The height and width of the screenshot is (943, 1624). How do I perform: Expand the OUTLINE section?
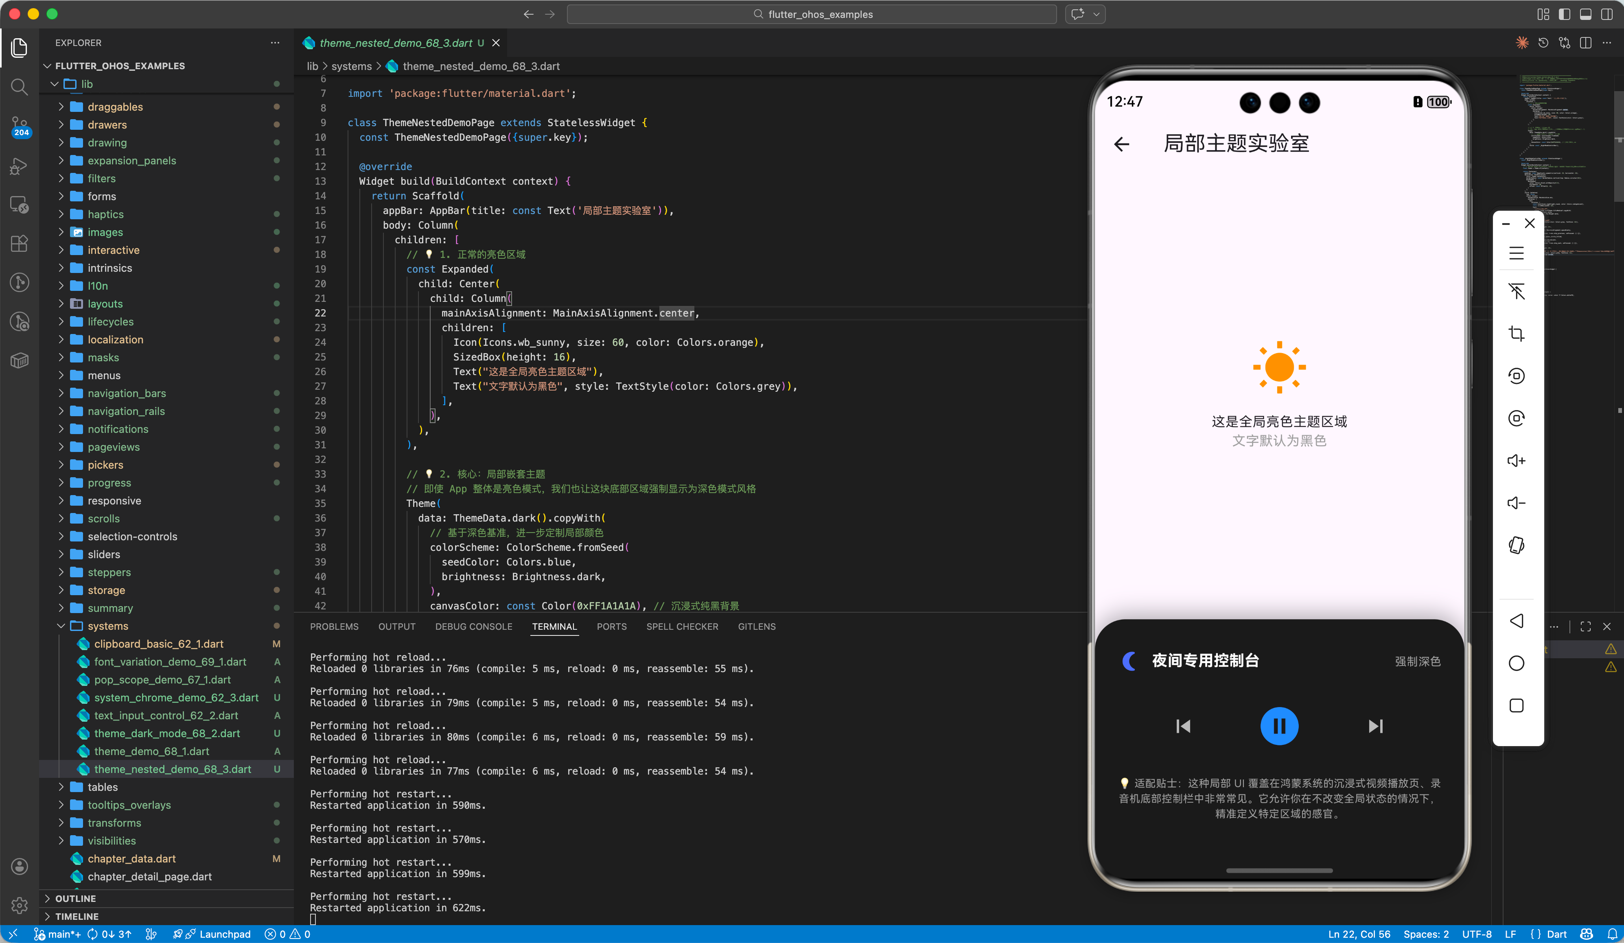tap(75, 898)
